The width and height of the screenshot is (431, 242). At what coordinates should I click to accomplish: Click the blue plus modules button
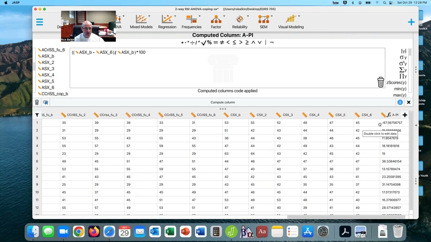point(411,22)
